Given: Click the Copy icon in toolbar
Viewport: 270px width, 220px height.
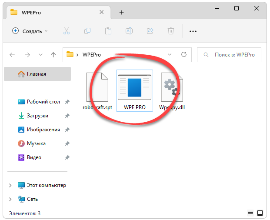Looking at the screenshot, I should click(87, 31).
